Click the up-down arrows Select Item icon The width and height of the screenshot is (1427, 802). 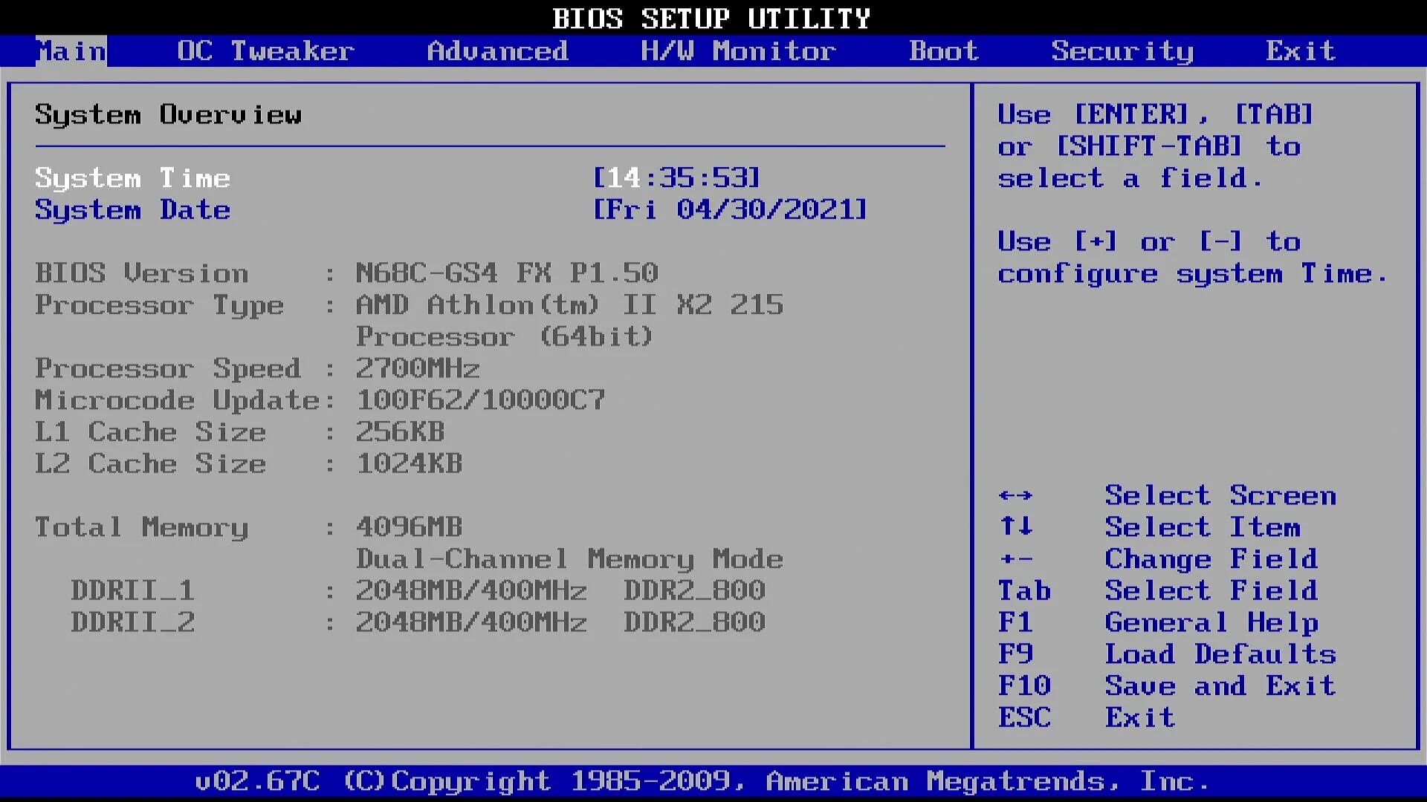(1015, 527)
